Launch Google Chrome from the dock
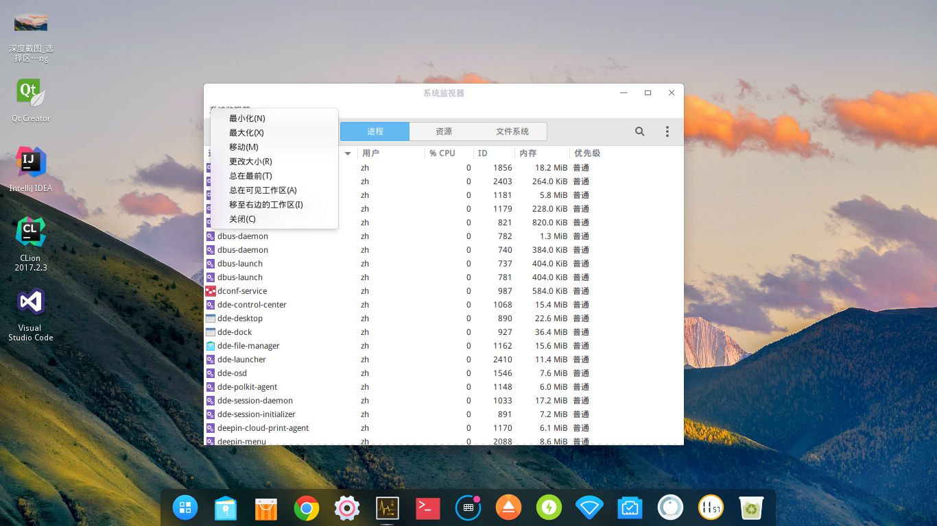 (x=307, y=508)
